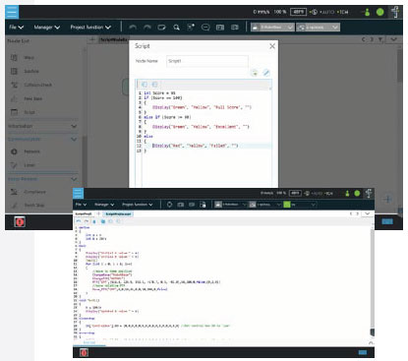Click the magnifier search icon in upper toolbar
The height and width of the screenshot is (361, 408).
[176, 28]
